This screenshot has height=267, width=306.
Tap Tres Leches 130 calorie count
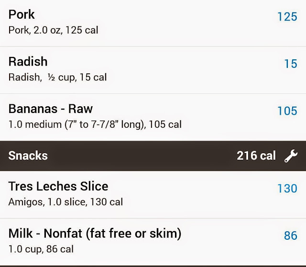tap(287, 189)
